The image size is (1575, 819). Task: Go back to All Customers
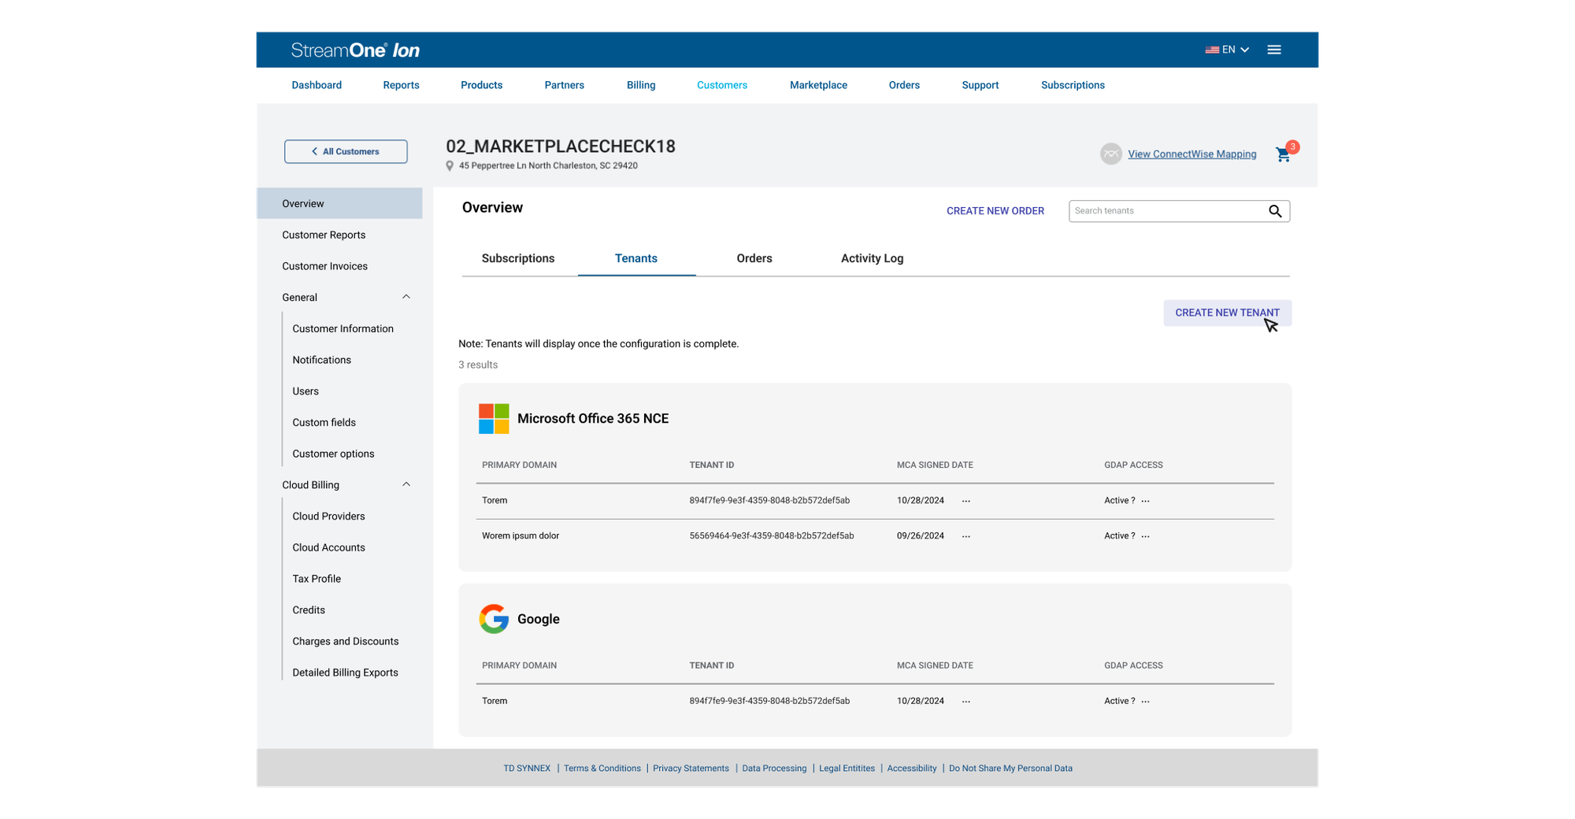coord(346,151)
